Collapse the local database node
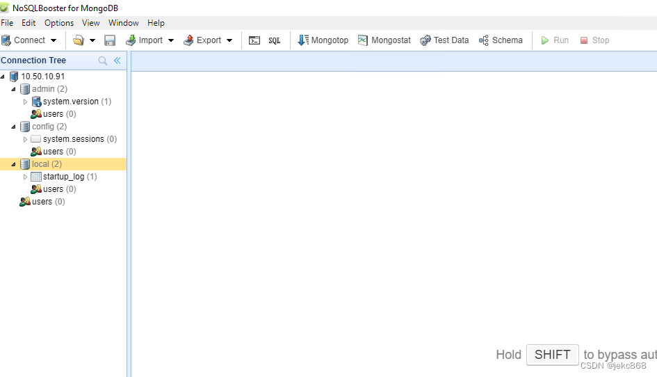 13,164
